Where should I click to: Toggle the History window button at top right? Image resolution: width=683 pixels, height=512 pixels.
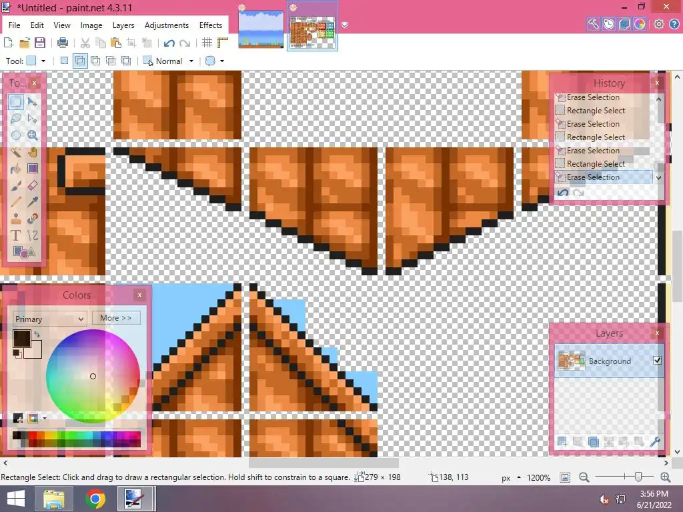point(608,24)
